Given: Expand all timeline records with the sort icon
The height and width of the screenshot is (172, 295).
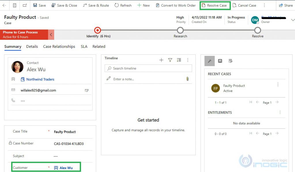Looking at the screenshot, I should pyautogui.click(x=179, y=60).
